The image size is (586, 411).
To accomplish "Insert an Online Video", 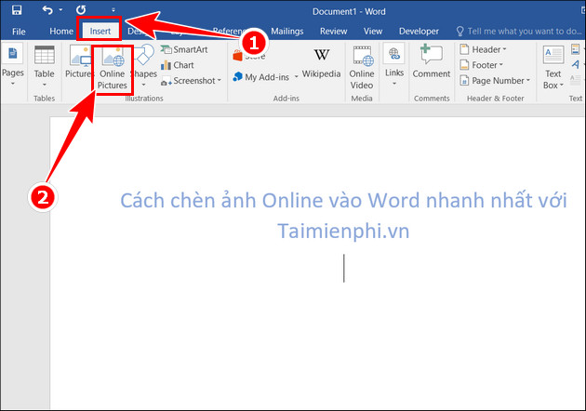I will click(x=362, y=68).
